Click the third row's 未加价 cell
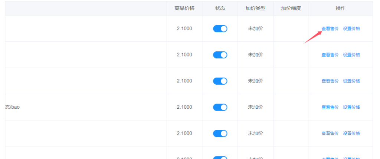This screenshot has height=159, width=380. (255, 81)
